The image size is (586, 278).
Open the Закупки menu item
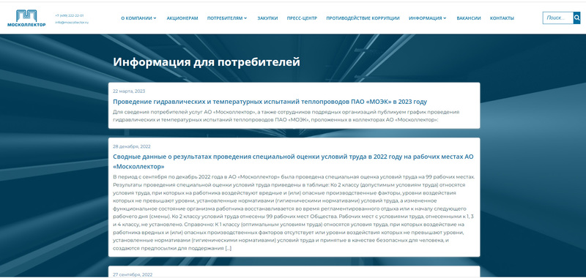[267, 18]
